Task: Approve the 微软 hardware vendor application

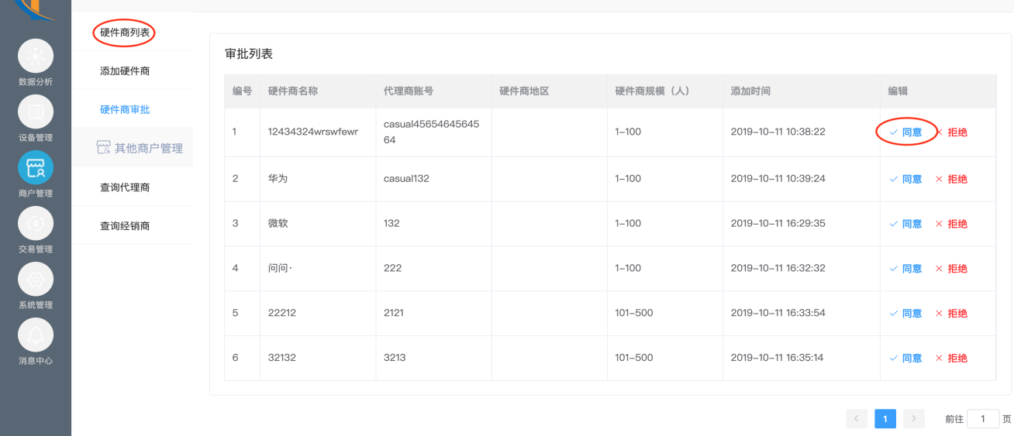Action: tap(906, 224)
